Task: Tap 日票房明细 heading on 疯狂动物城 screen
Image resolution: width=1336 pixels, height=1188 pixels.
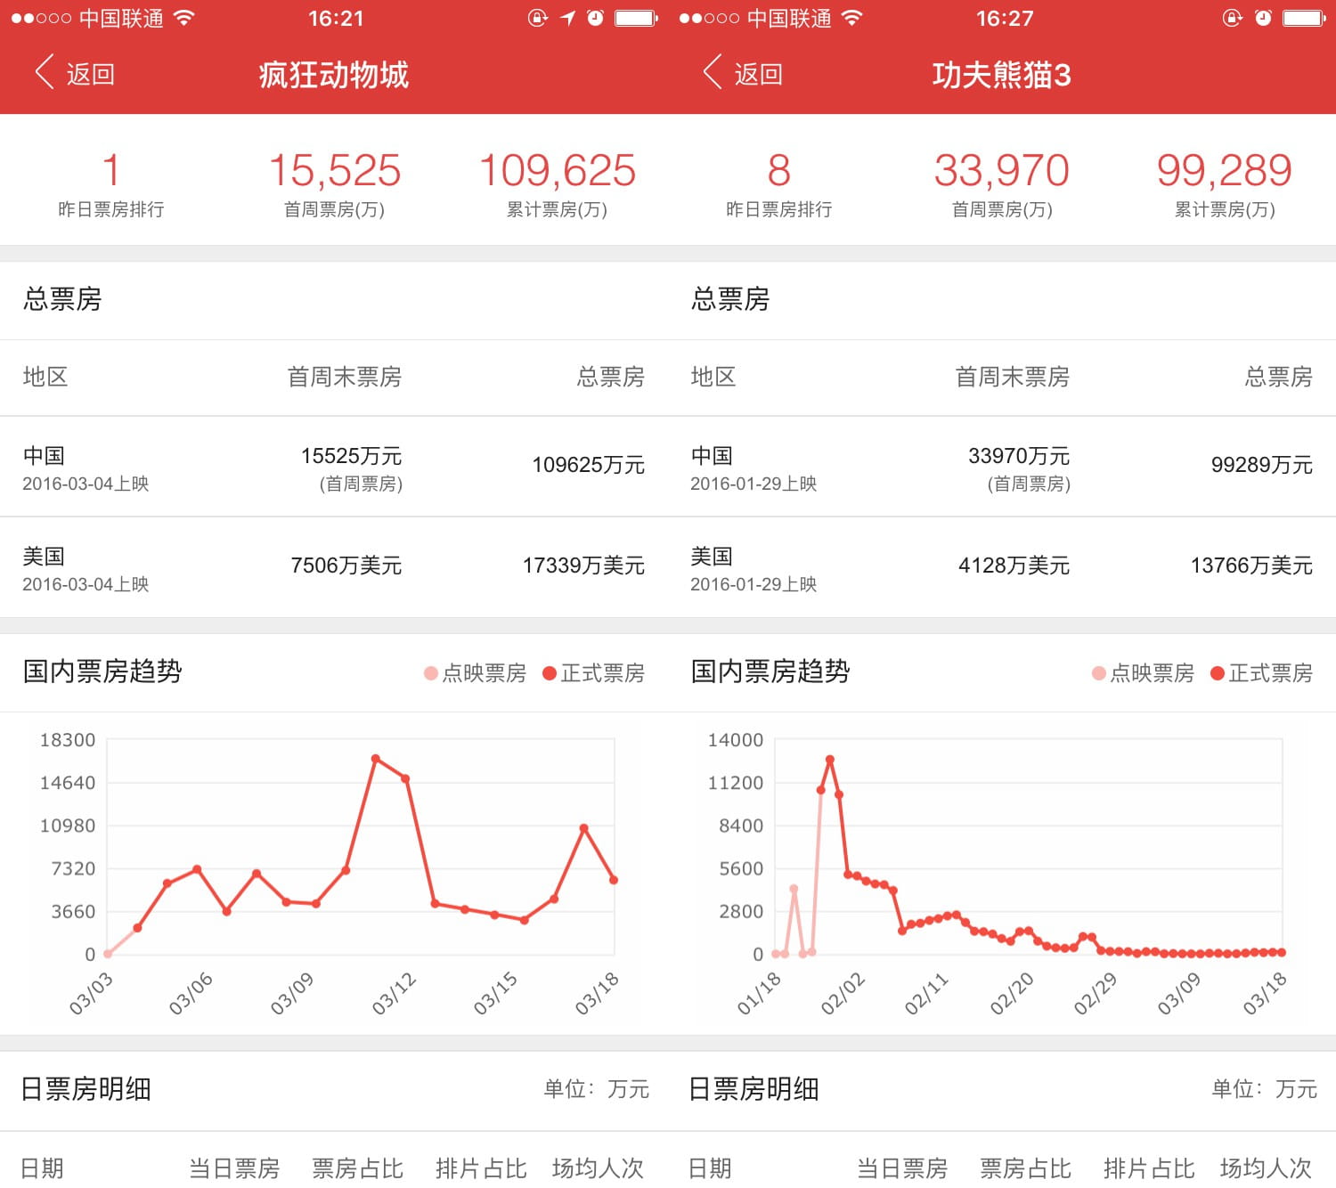Action: tap(86, 1089)
